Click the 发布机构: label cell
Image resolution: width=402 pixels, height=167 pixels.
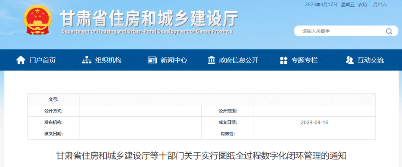[x=54, y=123]
